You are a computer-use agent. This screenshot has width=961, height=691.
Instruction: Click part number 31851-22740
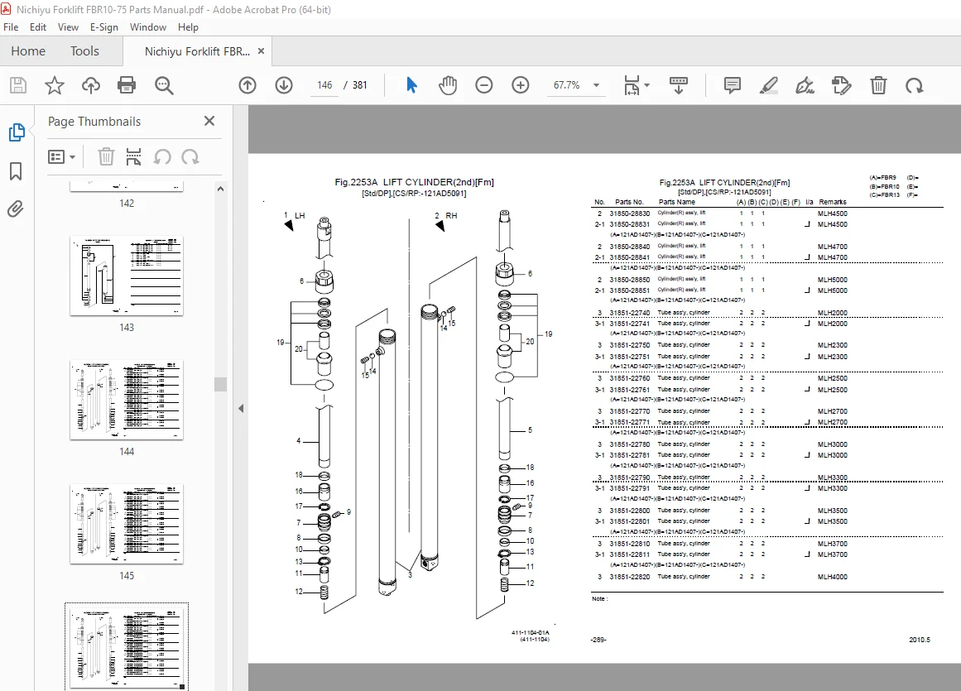[629, 313]
